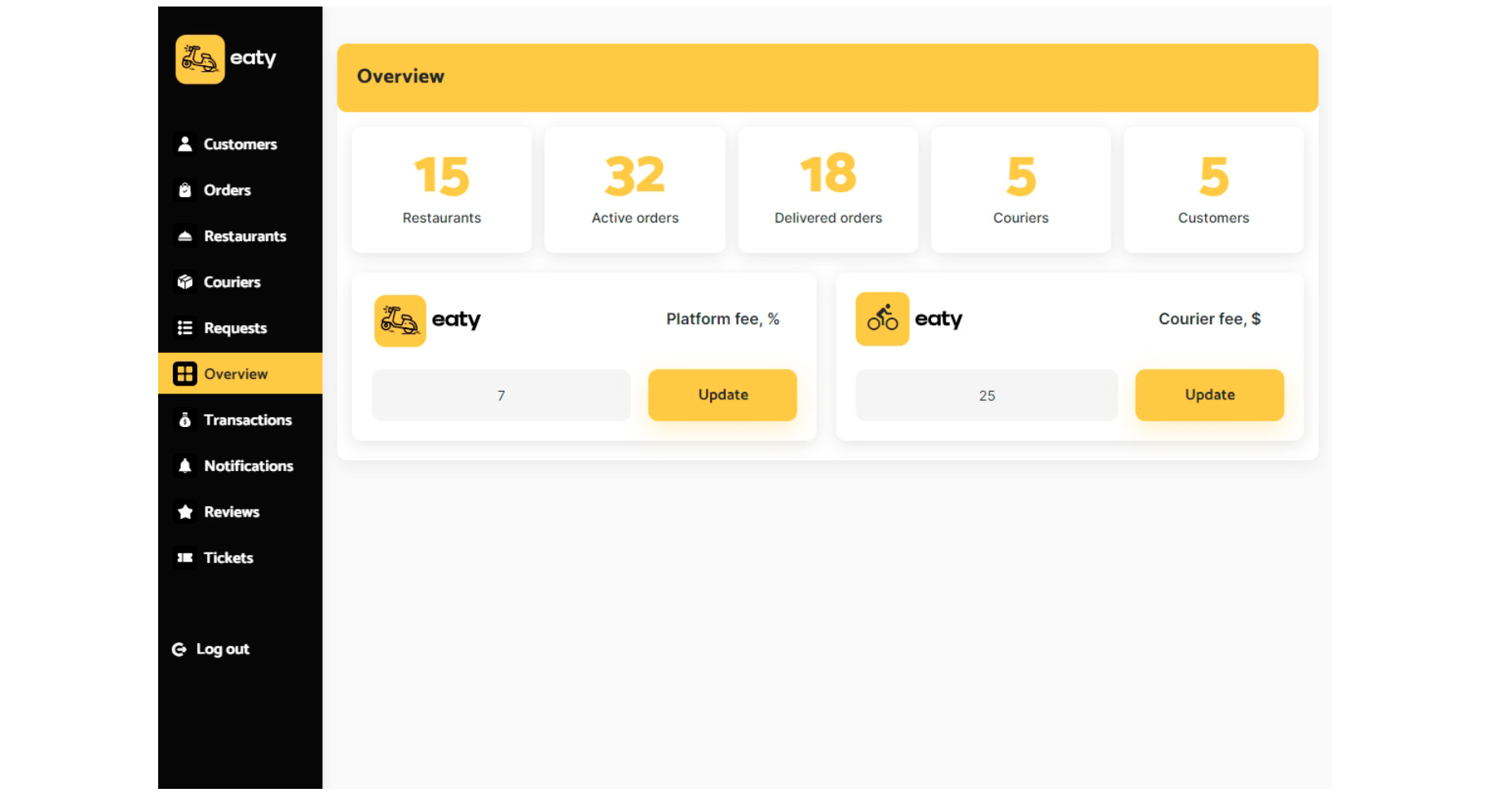Click the Tickets icon in sidebar

pyautogui.click(x=185, y=557)
